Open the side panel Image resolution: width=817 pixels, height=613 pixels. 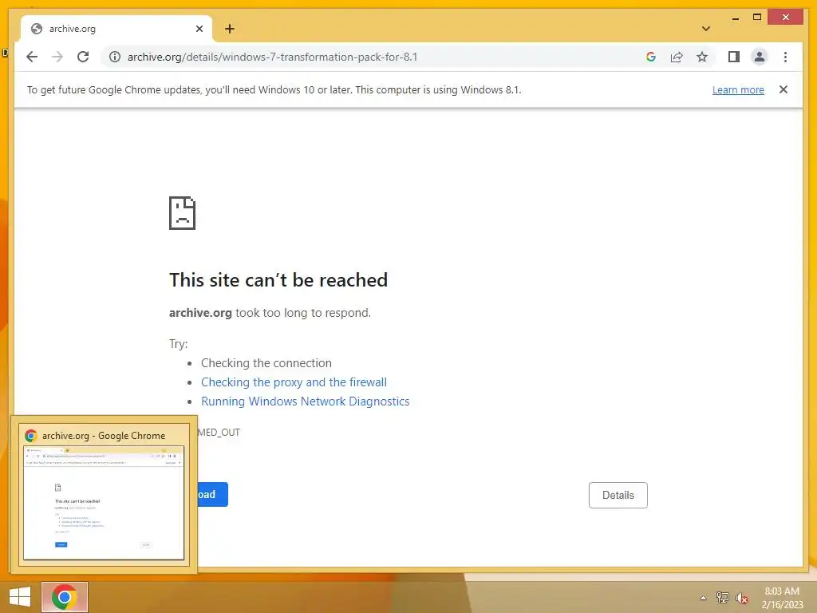click(x=734, y=57)
